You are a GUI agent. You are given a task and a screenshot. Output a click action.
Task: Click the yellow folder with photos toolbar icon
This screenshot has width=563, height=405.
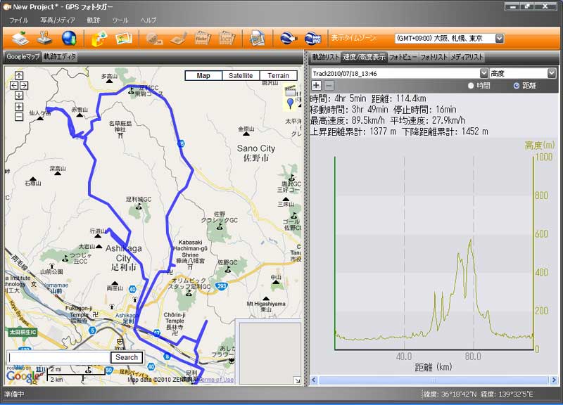tap(99, 38)
